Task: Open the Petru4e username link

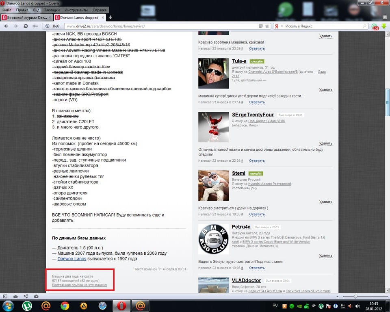Action: coord(241,227)
